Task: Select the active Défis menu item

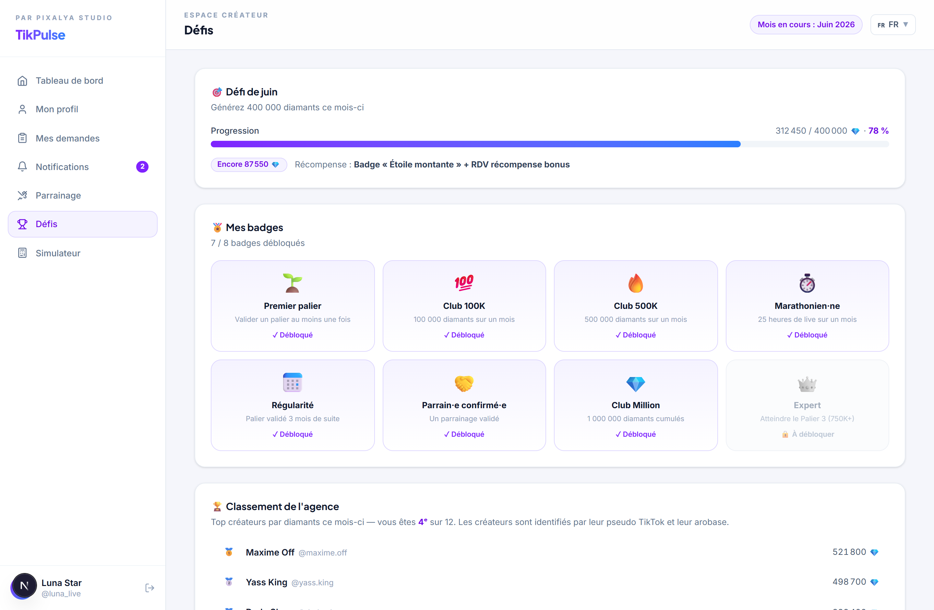Action: pos(83,224)
